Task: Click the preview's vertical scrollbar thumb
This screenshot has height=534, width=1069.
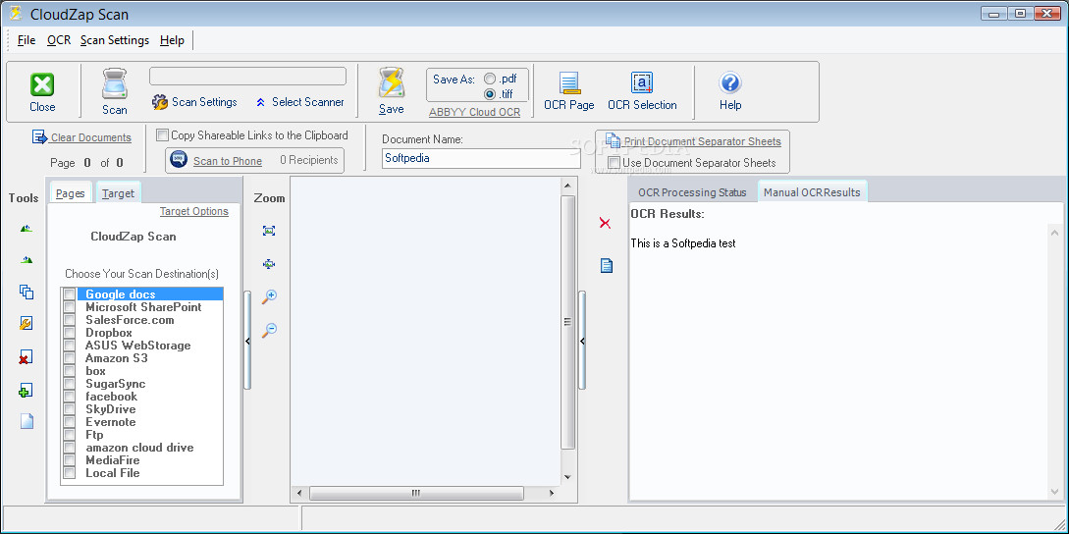Action: pos(567,322)
